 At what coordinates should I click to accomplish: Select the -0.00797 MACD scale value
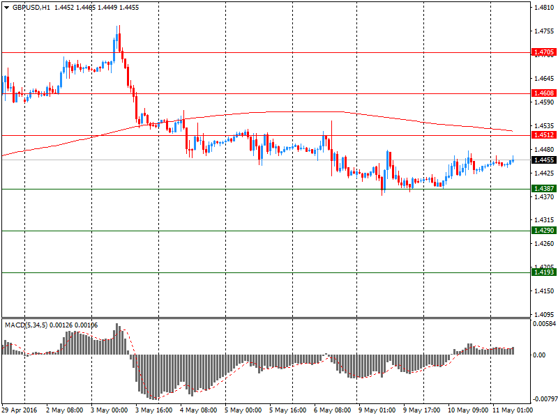544,399
